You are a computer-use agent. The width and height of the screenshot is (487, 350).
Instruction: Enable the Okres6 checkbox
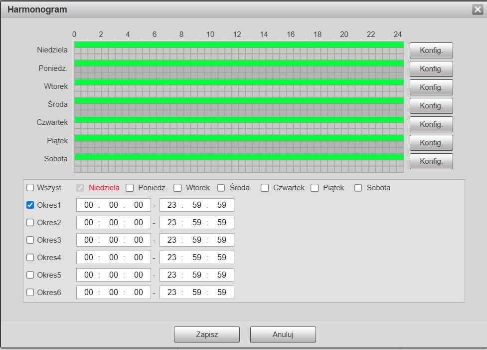click(30, 292)
